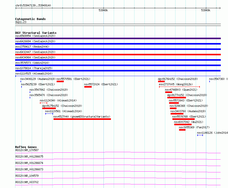This screenshot has width=228, height=188.
Task: Click the chr8:53947139..53949140 coordinates text
Action: pyautogui.click(x=33, y=6)
